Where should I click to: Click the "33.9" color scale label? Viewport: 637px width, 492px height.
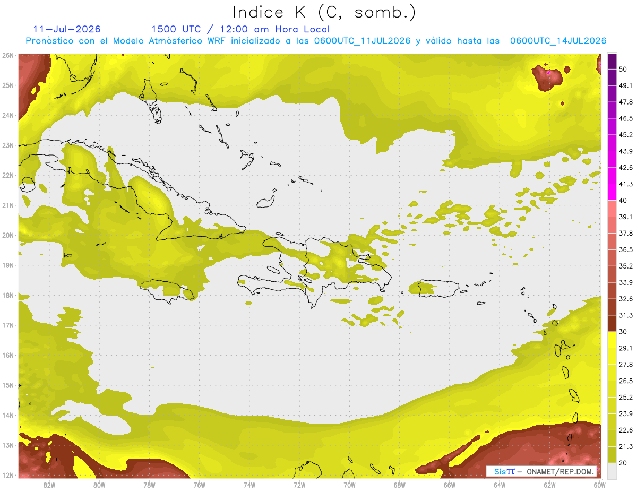tap(625, 282)
